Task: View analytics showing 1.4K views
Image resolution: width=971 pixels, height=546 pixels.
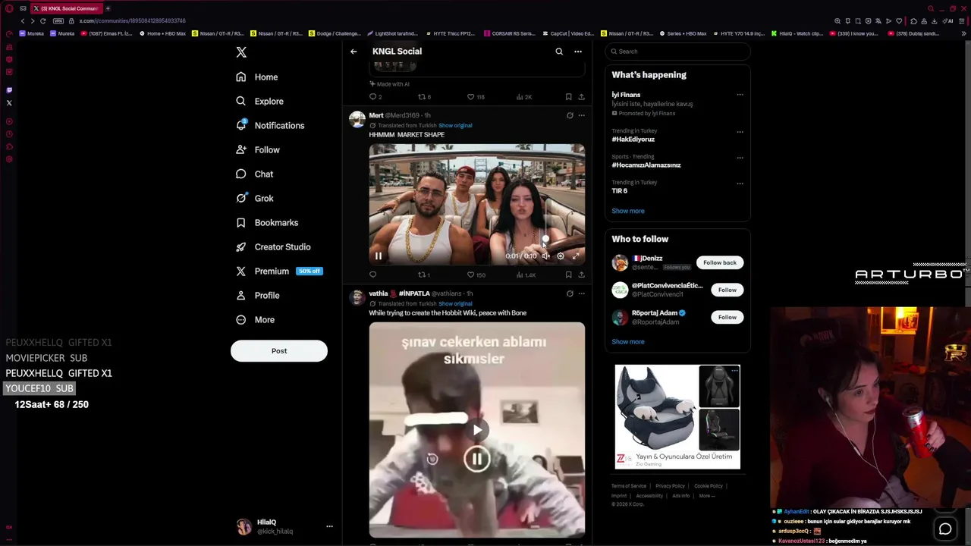Action: (526, 275)
